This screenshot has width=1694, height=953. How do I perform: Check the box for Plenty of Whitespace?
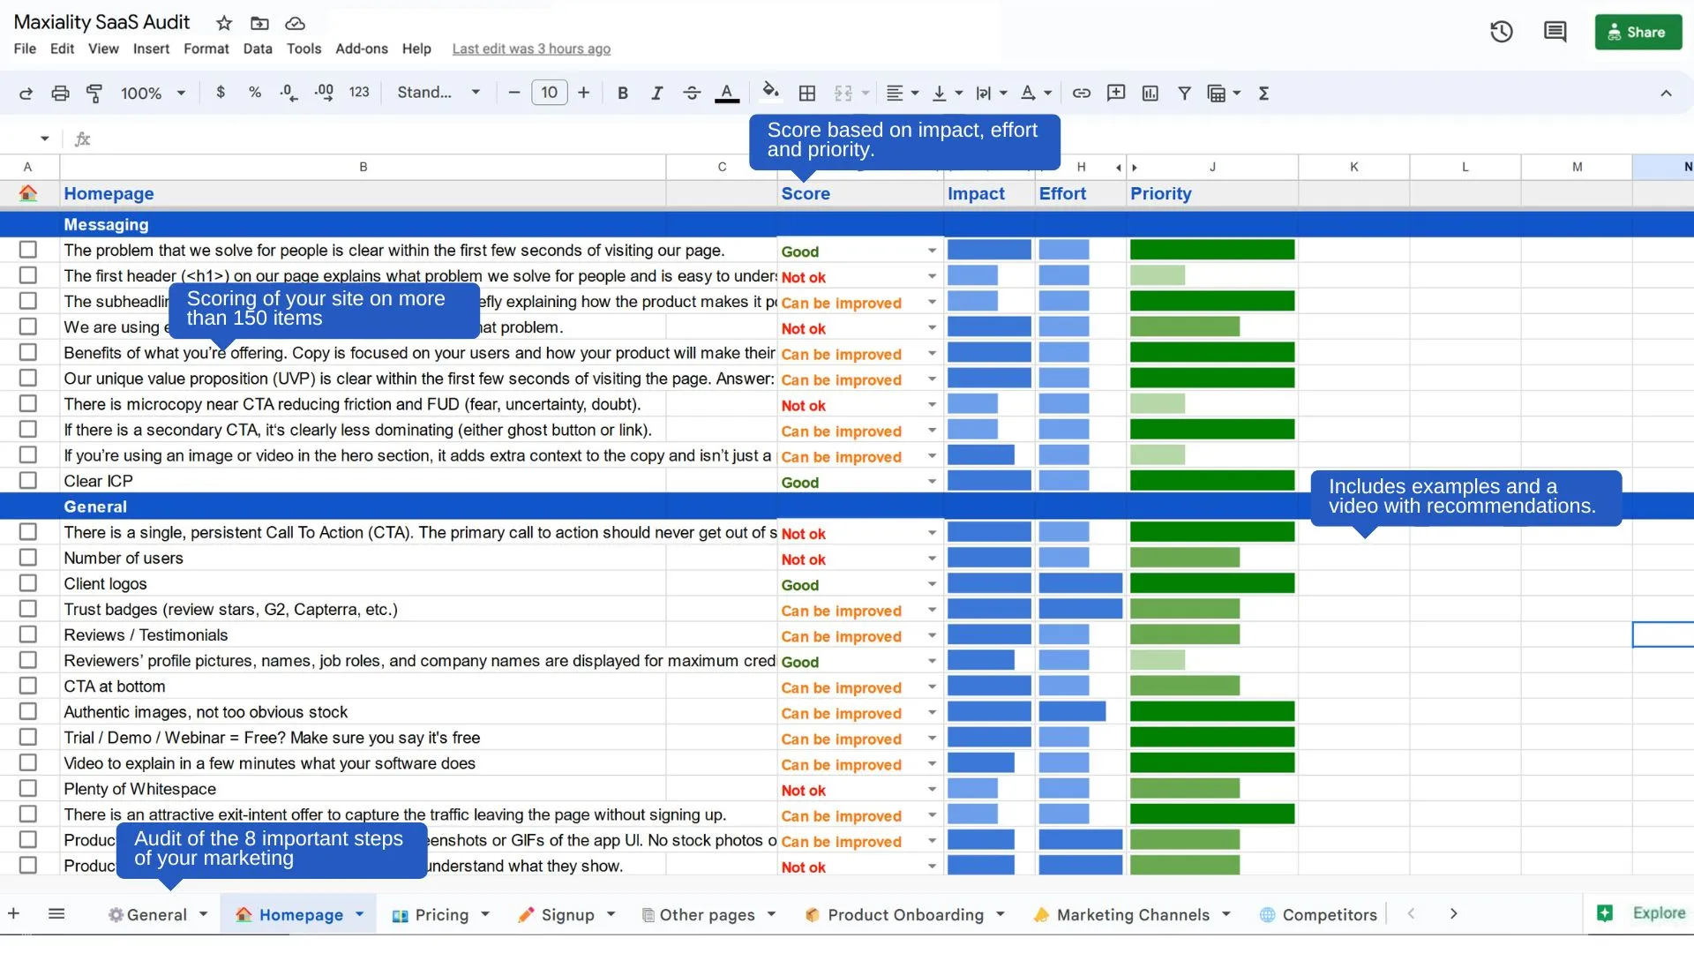pos(28,788)
